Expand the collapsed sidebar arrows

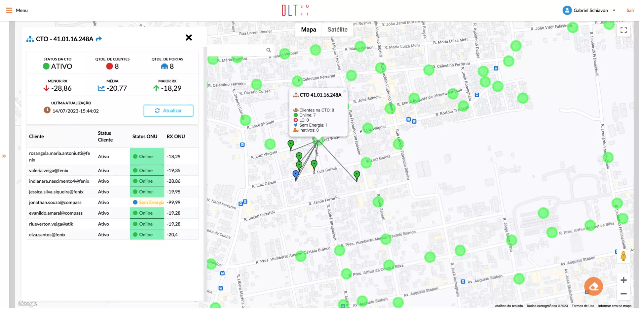4,156
